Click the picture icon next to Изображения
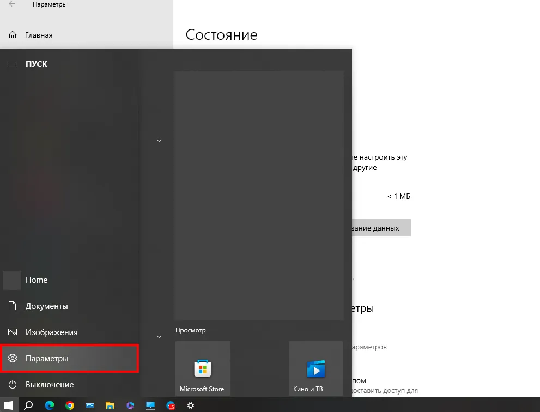The image size is (540, 412). tap(13, 332)
